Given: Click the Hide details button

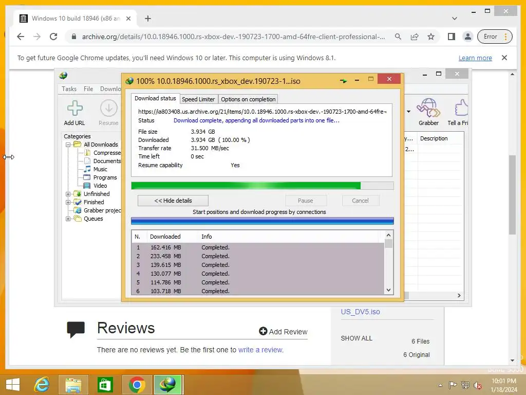Looking at the screenshot, I should [173, 201].
